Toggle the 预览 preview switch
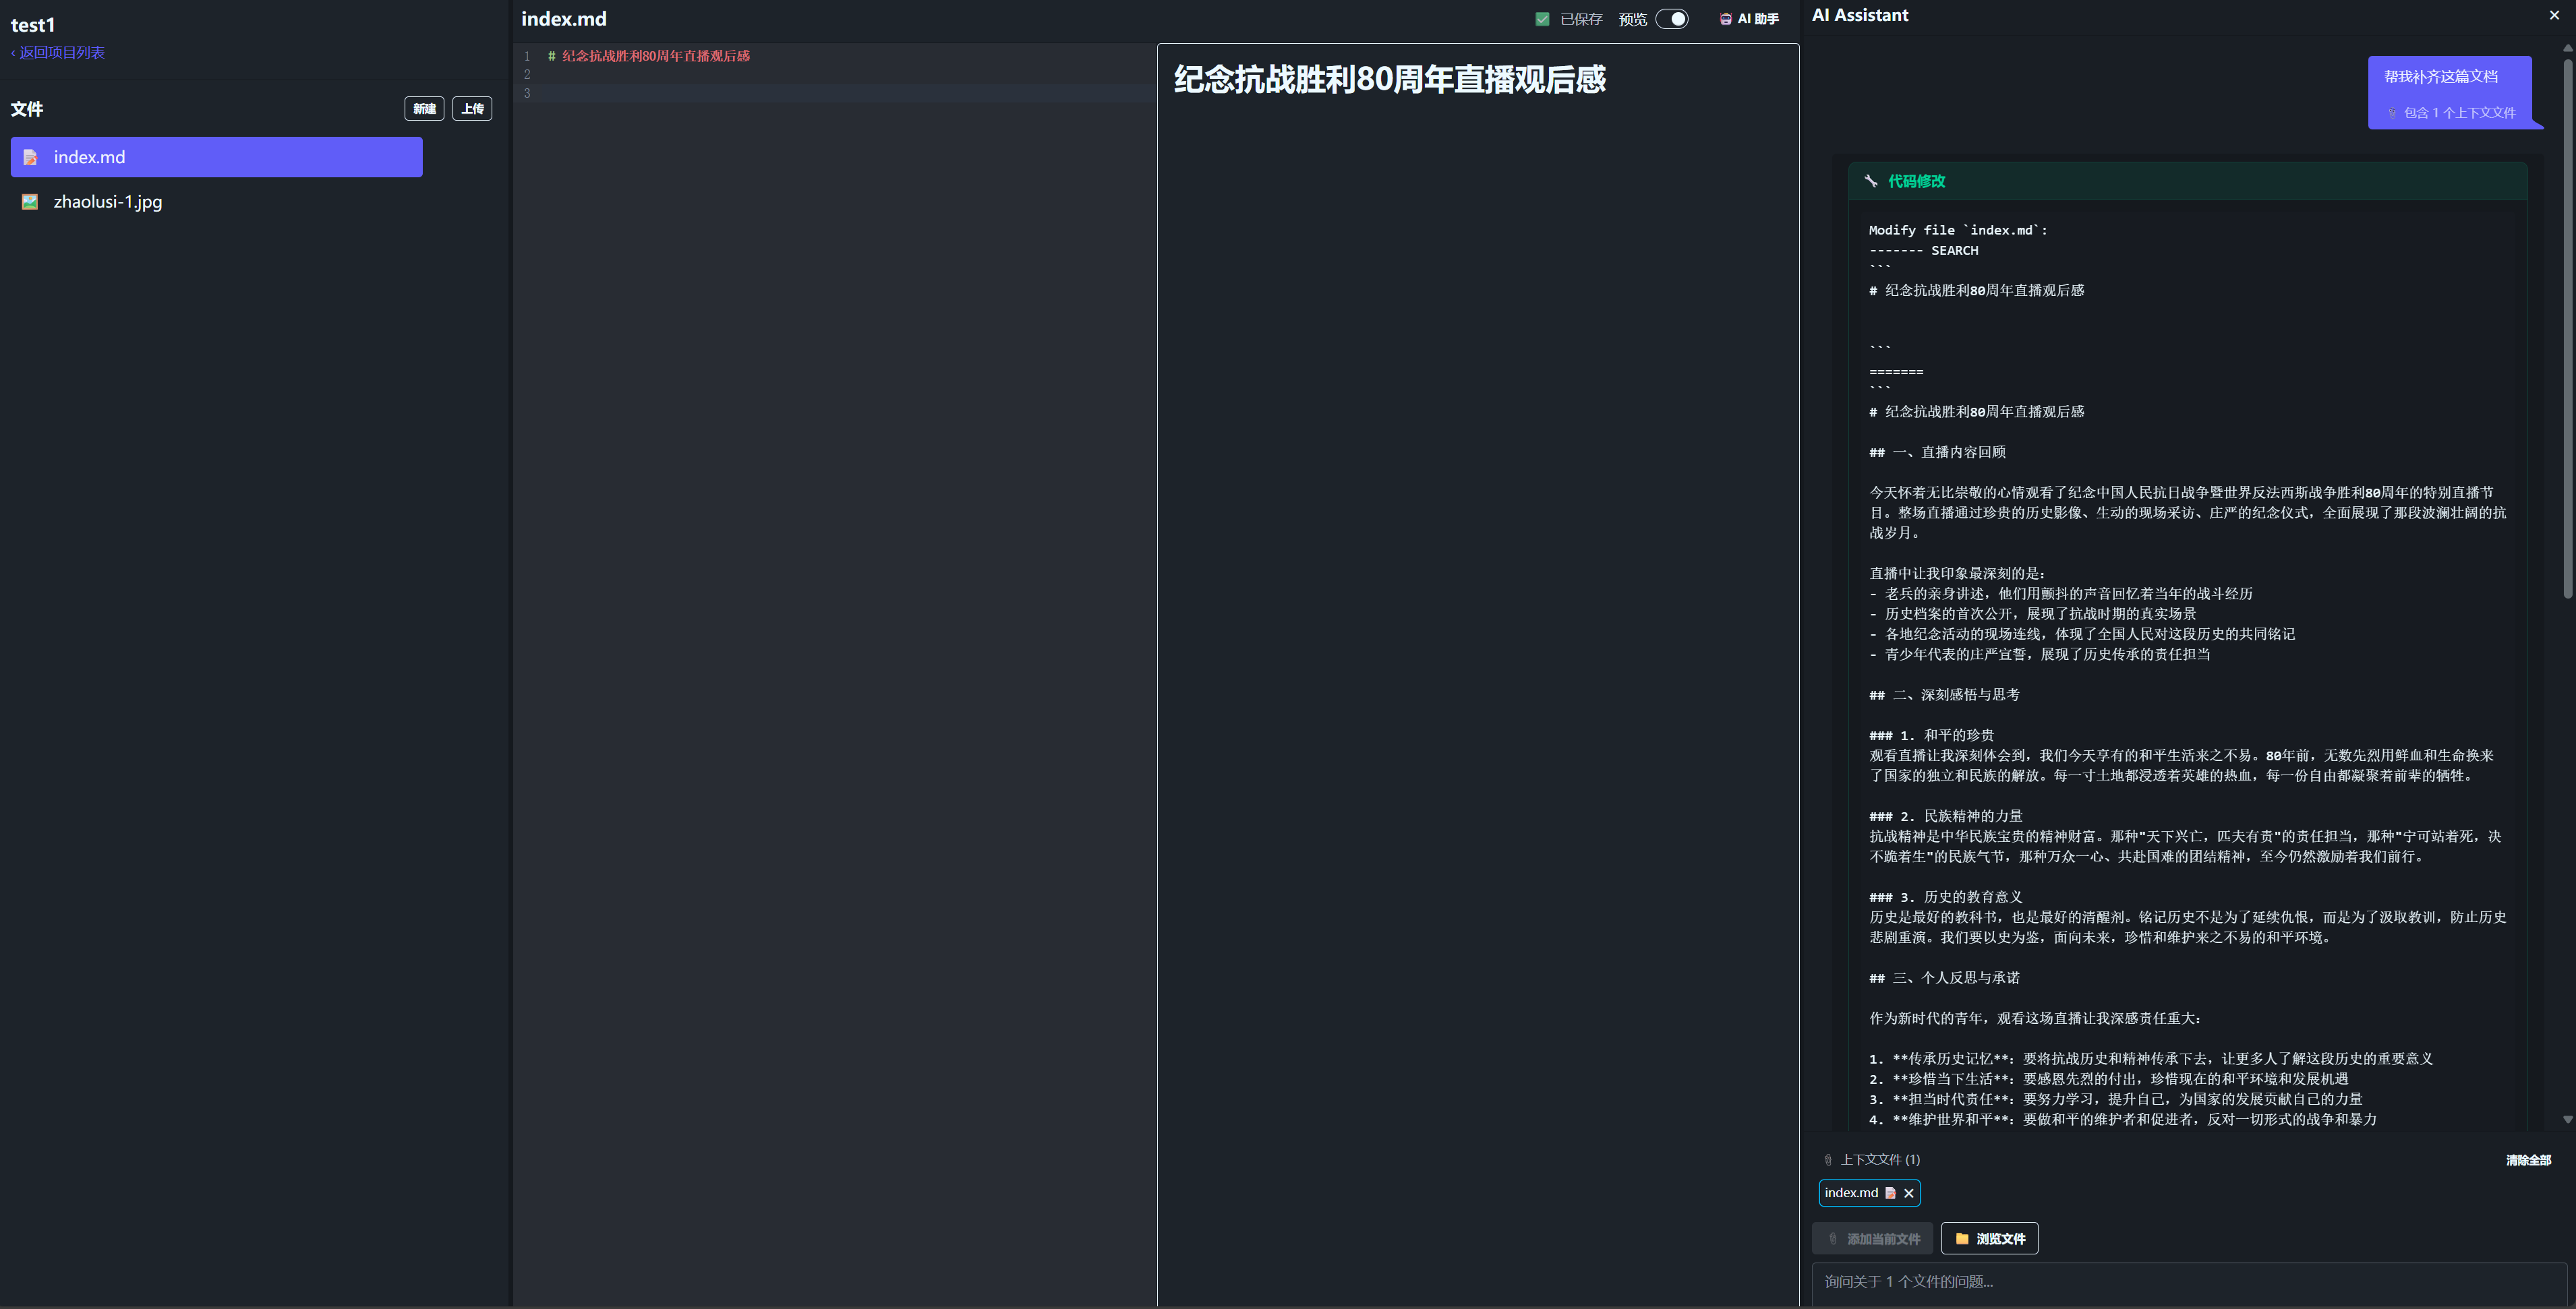The image size is (2576, 1309). (x=1672, y=19)
